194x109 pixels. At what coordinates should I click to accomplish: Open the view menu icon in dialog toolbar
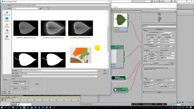coord(48,8)
